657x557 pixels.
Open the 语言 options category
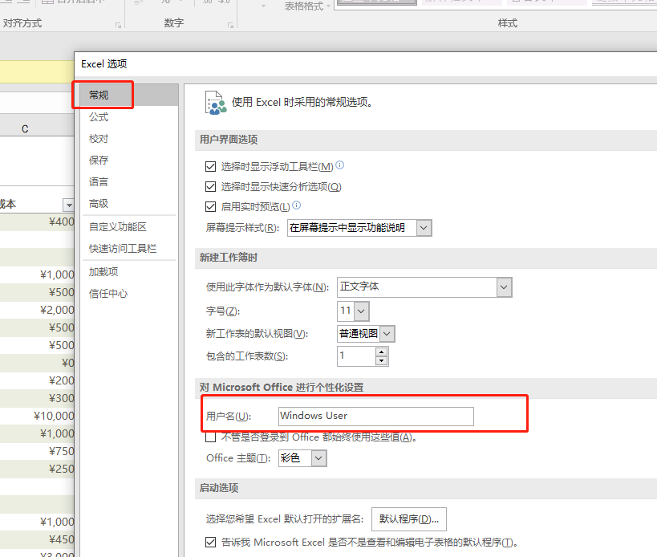[99, 182]
